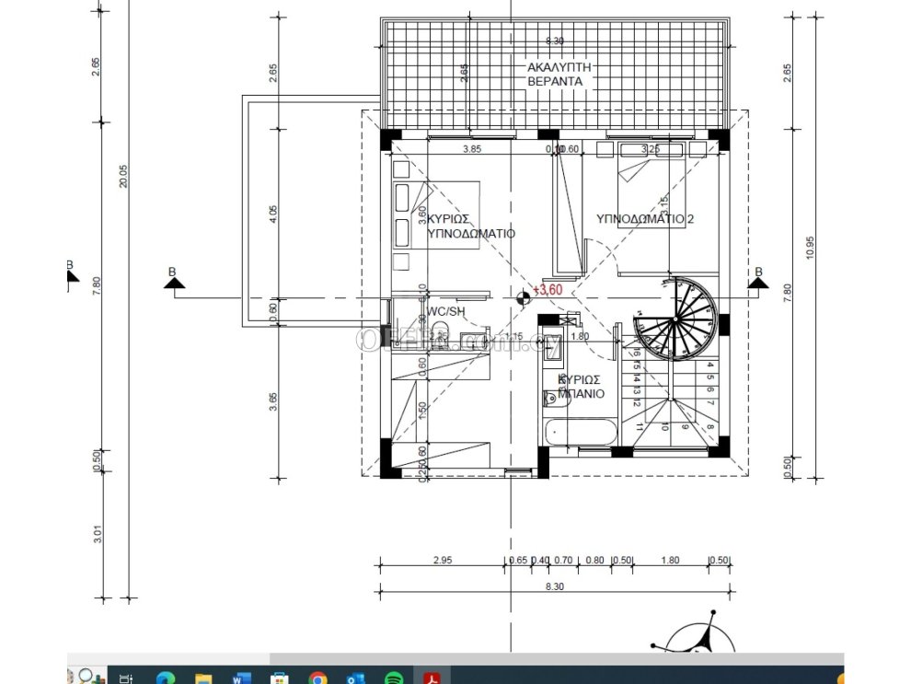
Task: Open Spotify from the taskbar
Action: coord(394,678)
